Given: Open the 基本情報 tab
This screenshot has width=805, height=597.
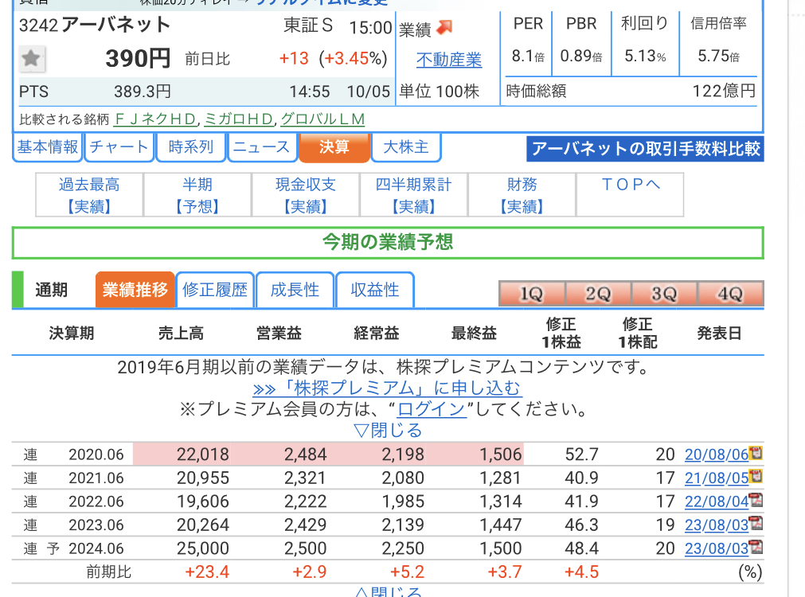Looking at the screenshot, I should (x=47, y=147).
